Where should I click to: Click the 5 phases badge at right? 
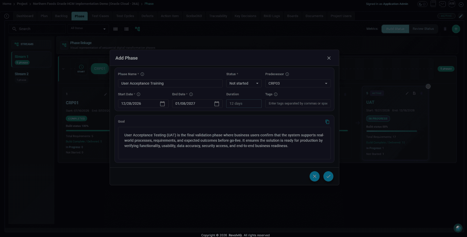(446, 69)
